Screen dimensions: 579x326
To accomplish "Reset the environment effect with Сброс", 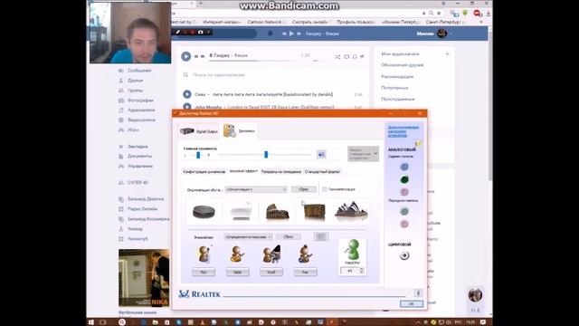I will (304, 189).
